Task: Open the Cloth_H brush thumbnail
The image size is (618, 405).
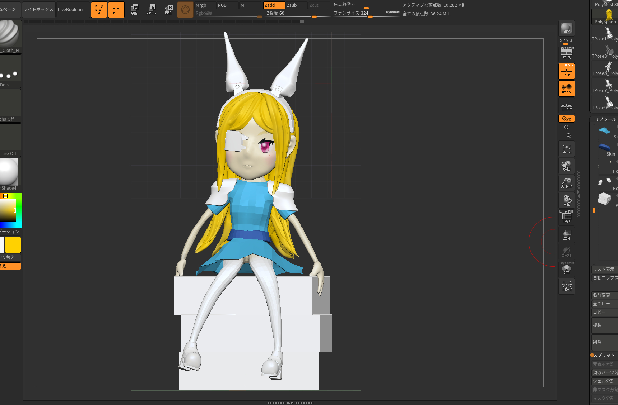Action: [x=10, y=37]
